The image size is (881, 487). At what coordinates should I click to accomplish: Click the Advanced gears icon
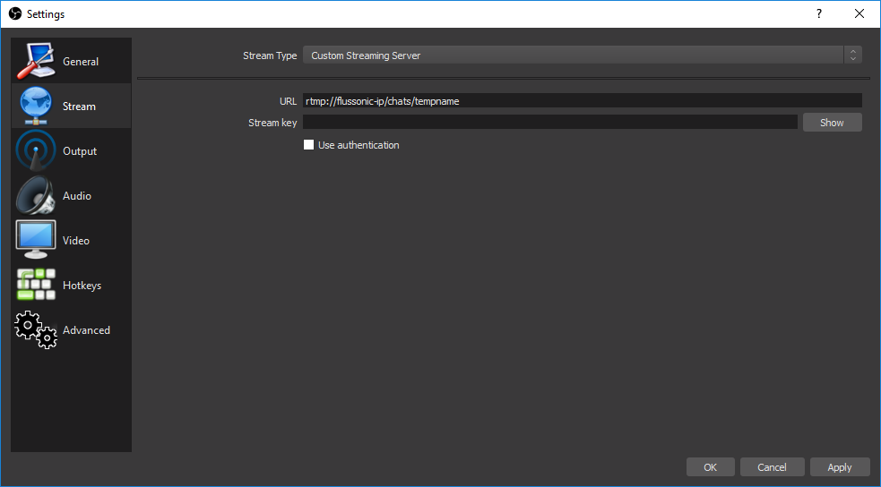[36, 329]
